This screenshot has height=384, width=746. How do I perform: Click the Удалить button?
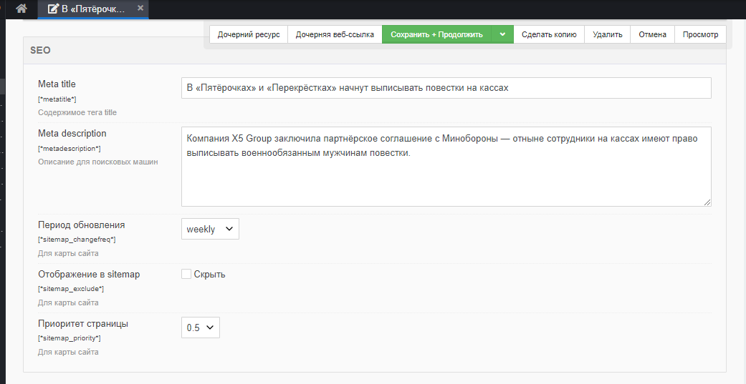coord(607,34)
